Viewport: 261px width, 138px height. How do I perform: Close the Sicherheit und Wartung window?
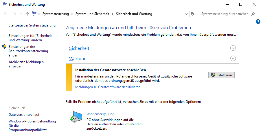click(254, 5)
